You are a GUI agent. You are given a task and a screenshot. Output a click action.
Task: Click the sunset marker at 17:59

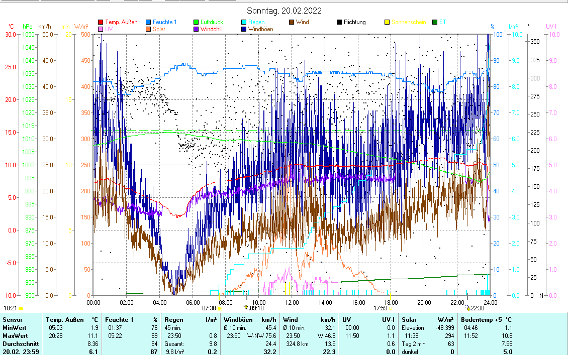point(390,308)
